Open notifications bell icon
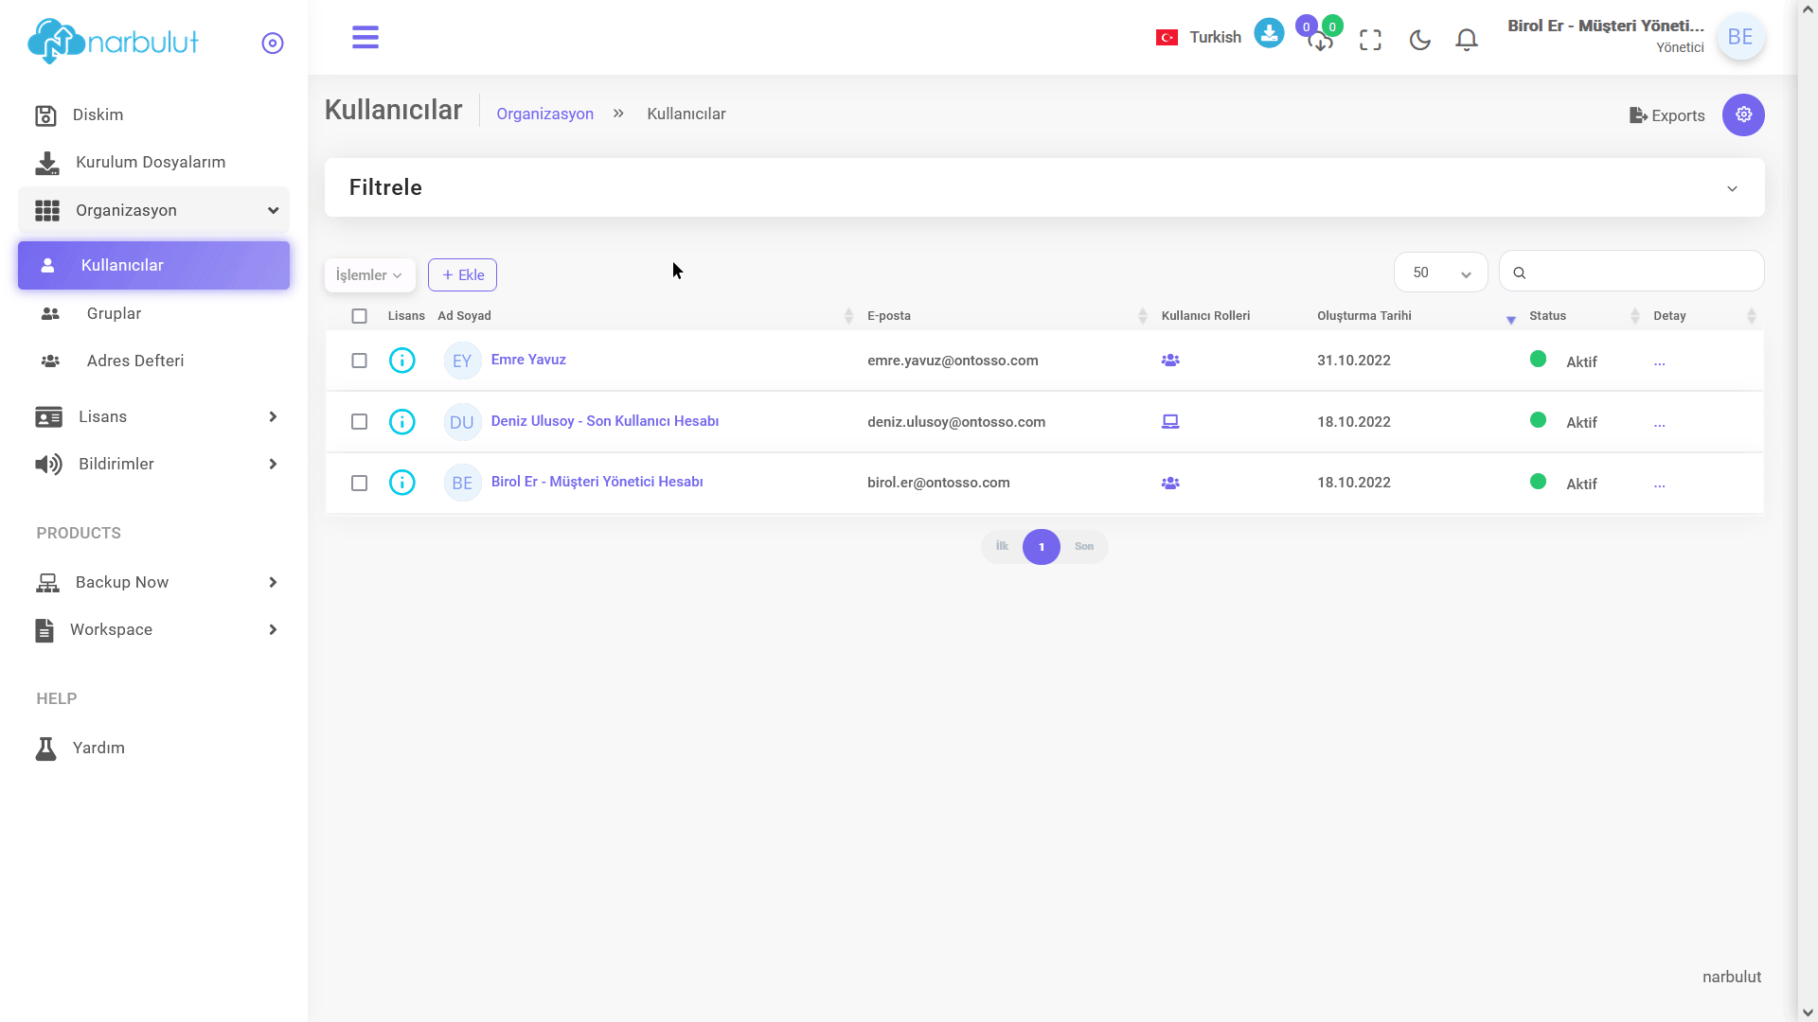 click(x=1467, y=40)
